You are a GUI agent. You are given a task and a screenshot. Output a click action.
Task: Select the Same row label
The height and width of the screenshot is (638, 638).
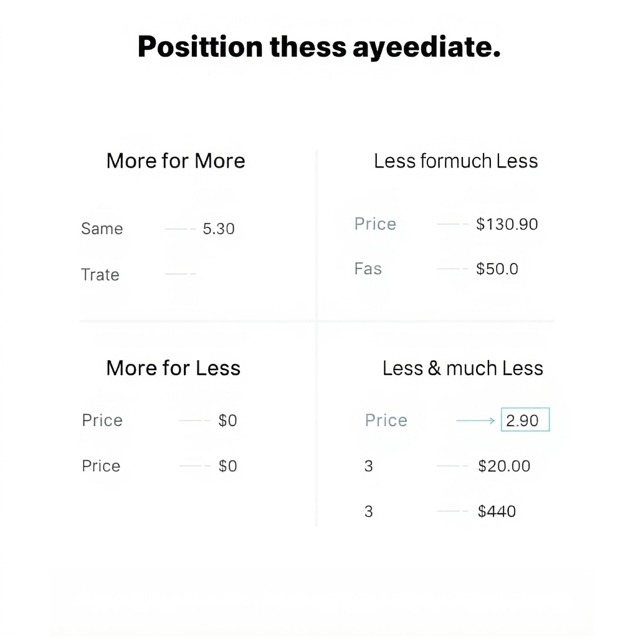(x=102, y=229)
